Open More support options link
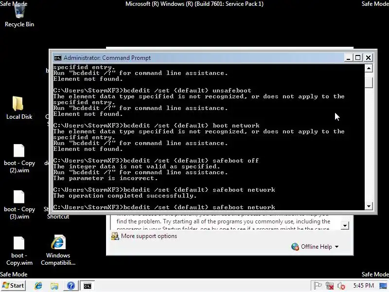This screenshot has width=389, height=292. (149, 236)
